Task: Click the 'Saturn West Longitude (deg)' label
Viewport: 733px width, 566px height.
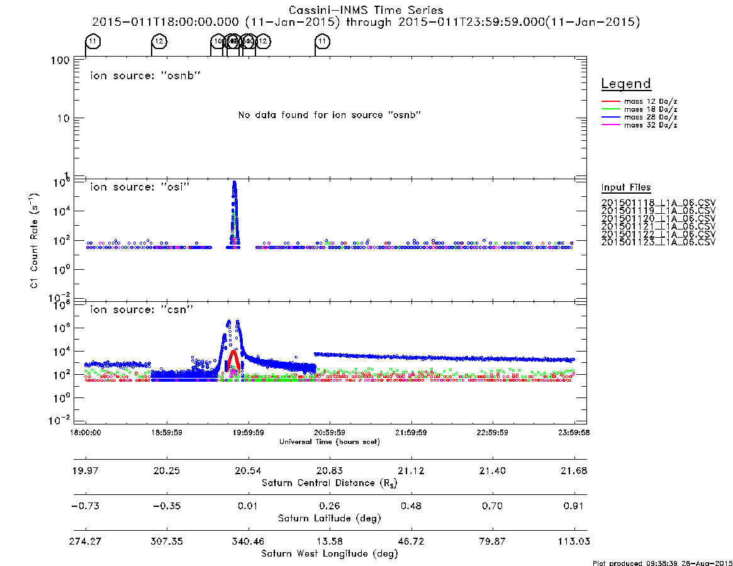Action: pos(330,554)
